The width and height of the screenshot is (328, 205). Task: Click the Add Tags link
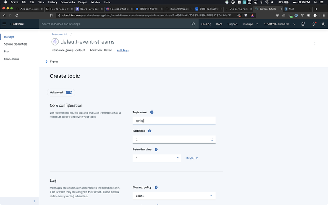coord(123,50)
